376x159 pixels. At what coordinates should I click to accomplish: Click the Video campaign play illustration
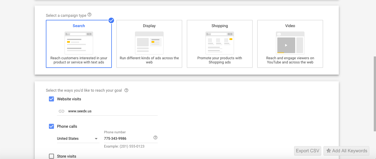(x=290, y=43)
